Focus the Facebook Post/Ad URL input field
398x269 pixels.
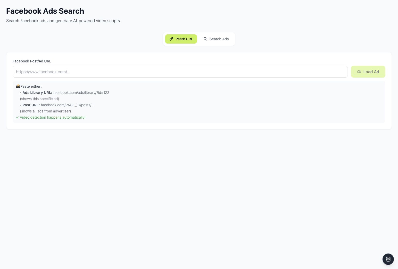180,72
